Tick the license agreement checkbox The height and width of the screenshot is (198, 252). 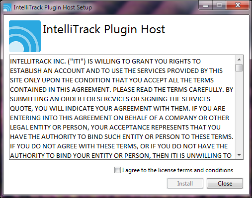(117, 170)
